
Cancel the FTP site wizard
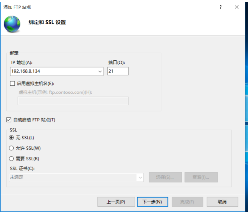[222, 202]
